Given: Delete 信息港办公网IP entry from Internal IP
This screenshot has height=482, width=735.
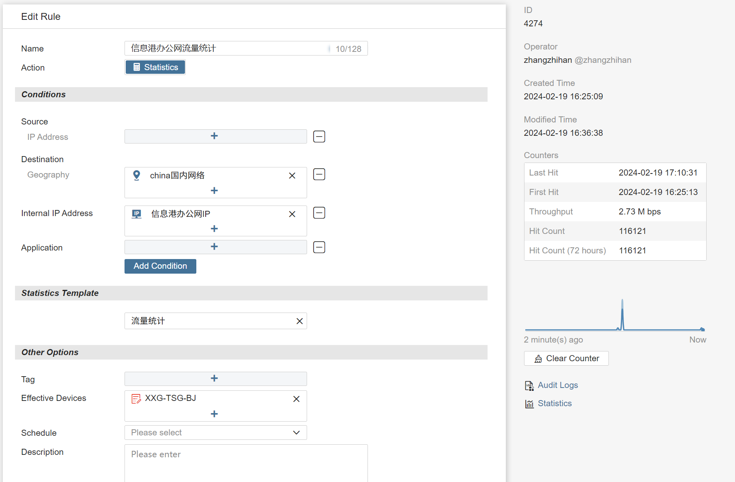Looking at the screenshot, I should 292,214.
